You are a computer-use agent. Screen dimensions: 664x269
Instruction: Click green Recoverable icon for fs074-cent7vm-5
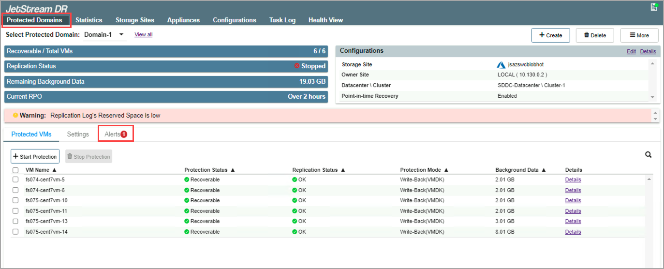point(187,179)
